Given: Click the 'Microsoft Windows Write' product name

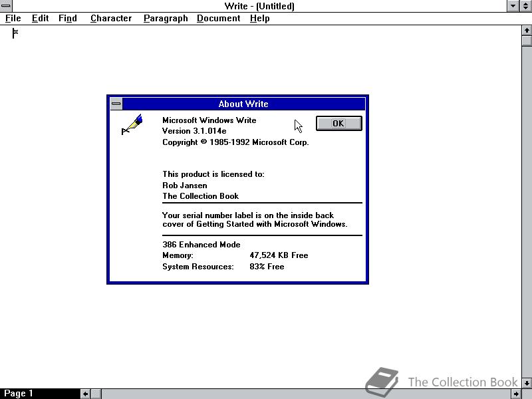Looking at the screenshot, I should click(x=209, y=120).
